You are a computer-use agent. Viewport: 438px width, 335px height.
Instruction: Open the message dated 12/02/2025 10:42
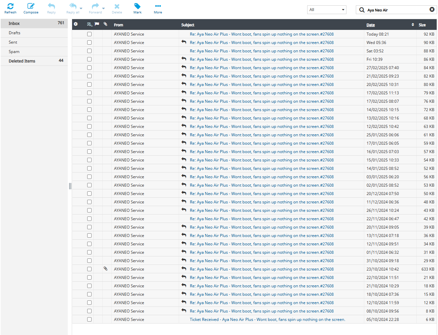[262, 126]
